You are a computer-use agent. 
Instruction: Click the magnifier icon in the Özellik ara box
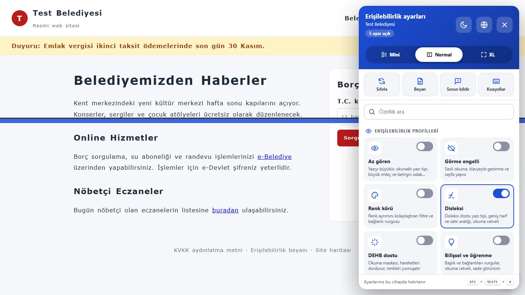pyautogui.click(x=372, y=112)
